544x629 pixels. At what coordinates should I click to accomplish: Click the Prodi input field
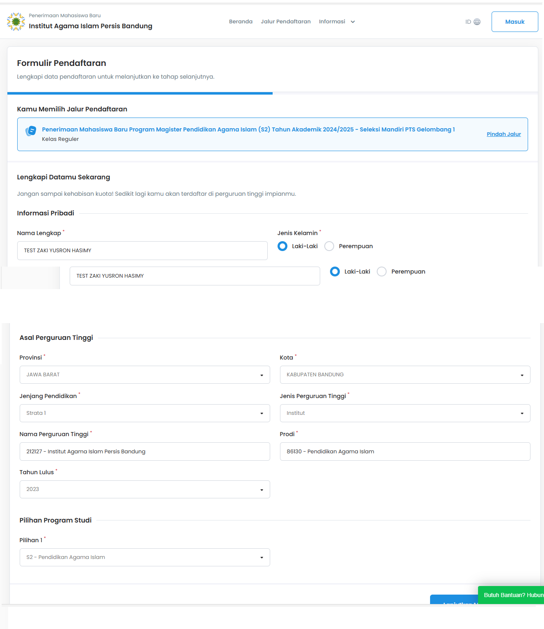405,451
